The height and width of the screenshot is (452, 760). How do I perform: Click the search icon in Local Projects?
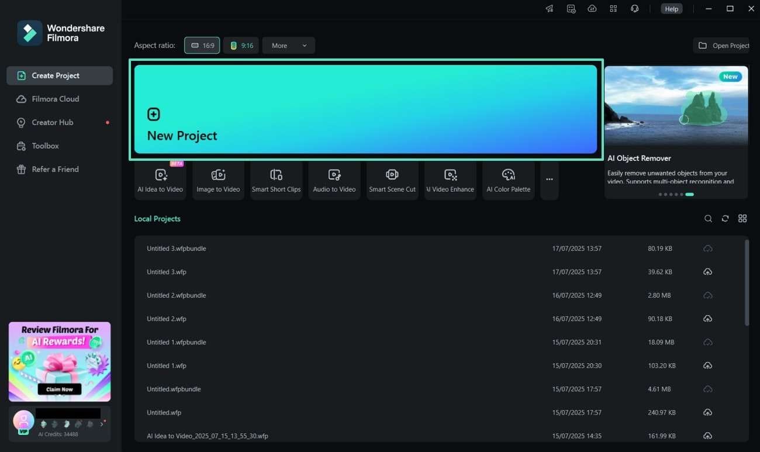pyautogui.click(x=708, y=219)
